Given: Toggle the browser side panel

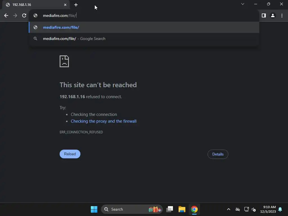Looking at the screenshot, I should [x=264, y=16].
